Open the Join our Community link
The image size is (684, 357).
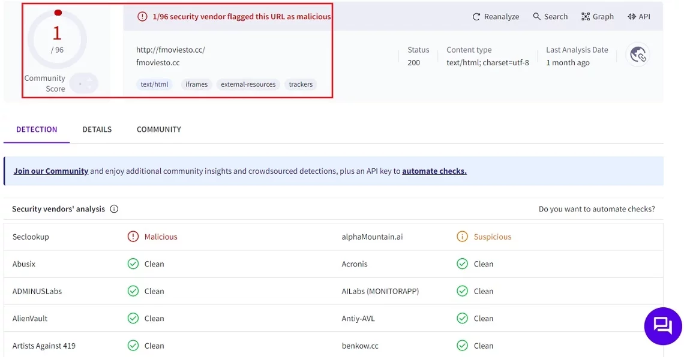pos(50,171)
